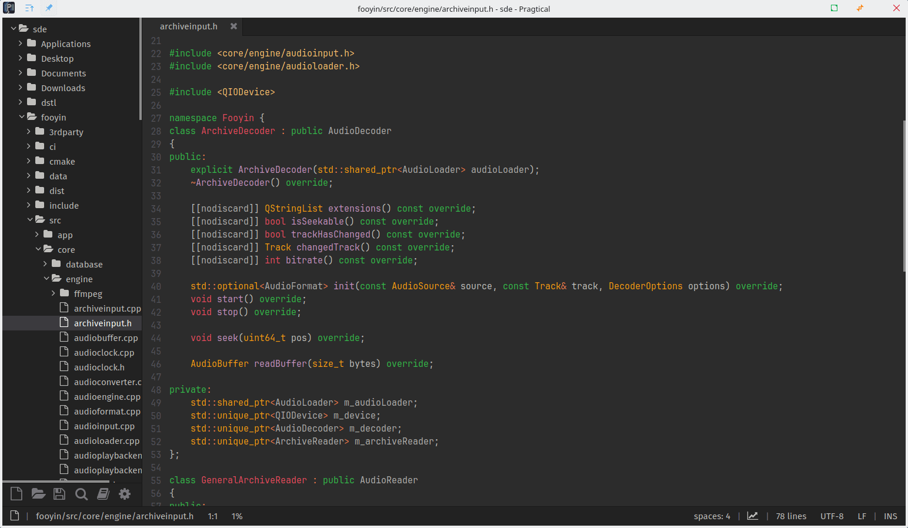Click the UTF-8 encoding label
The height and width of the screenshot is (528, 908).
pyautogui.click(x=832, y=516)
